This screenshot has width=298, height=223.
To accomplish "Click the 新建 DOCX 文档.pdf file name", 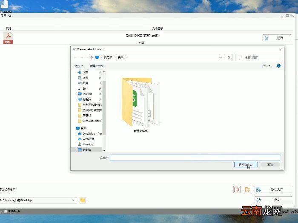I will [142, 35].
